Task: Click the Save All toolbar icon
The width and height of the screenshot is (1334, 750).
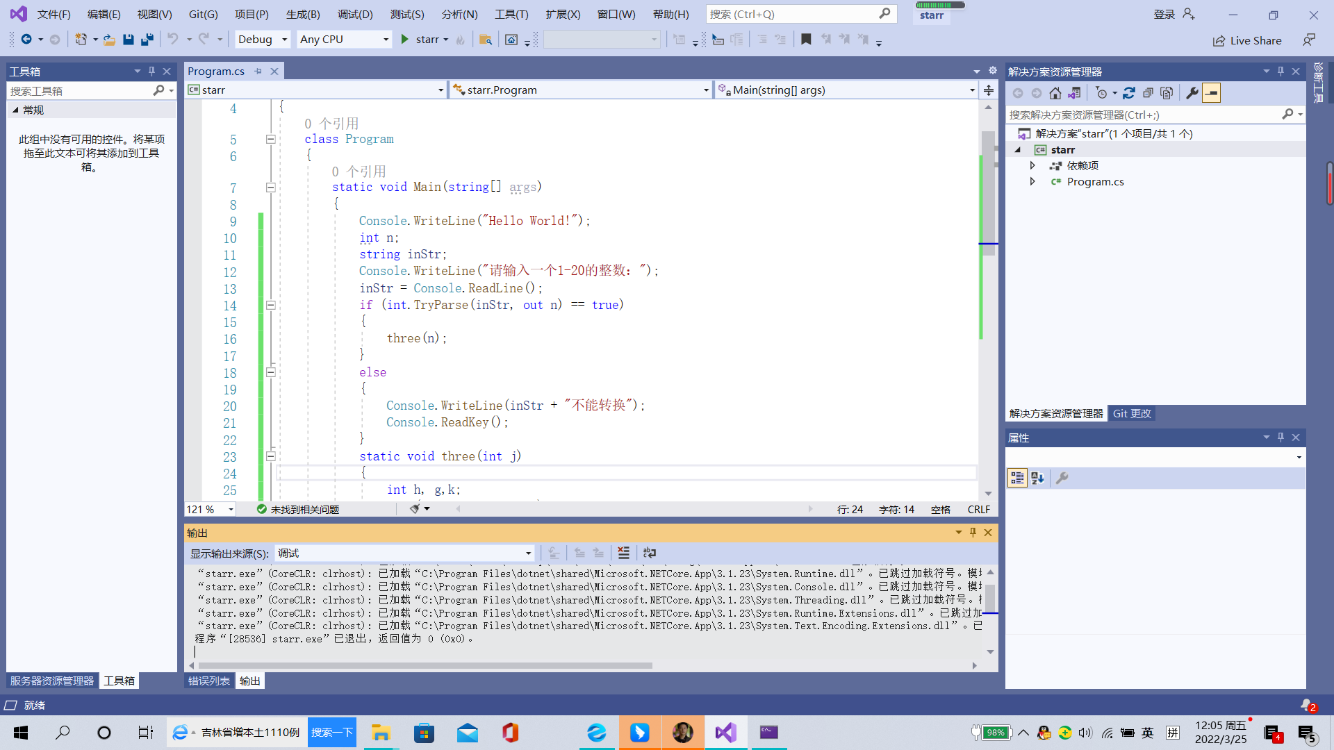Action: [x=147, y=40]
